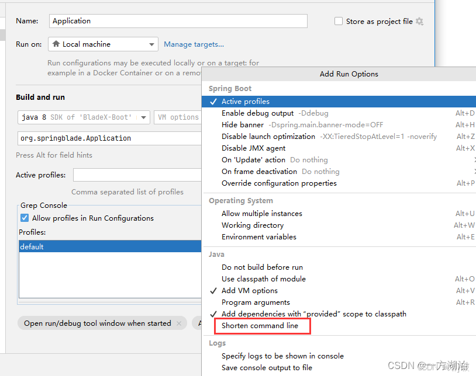
Task: Choose Specify logs to be shown in console
Action: (x=339, y=356)
